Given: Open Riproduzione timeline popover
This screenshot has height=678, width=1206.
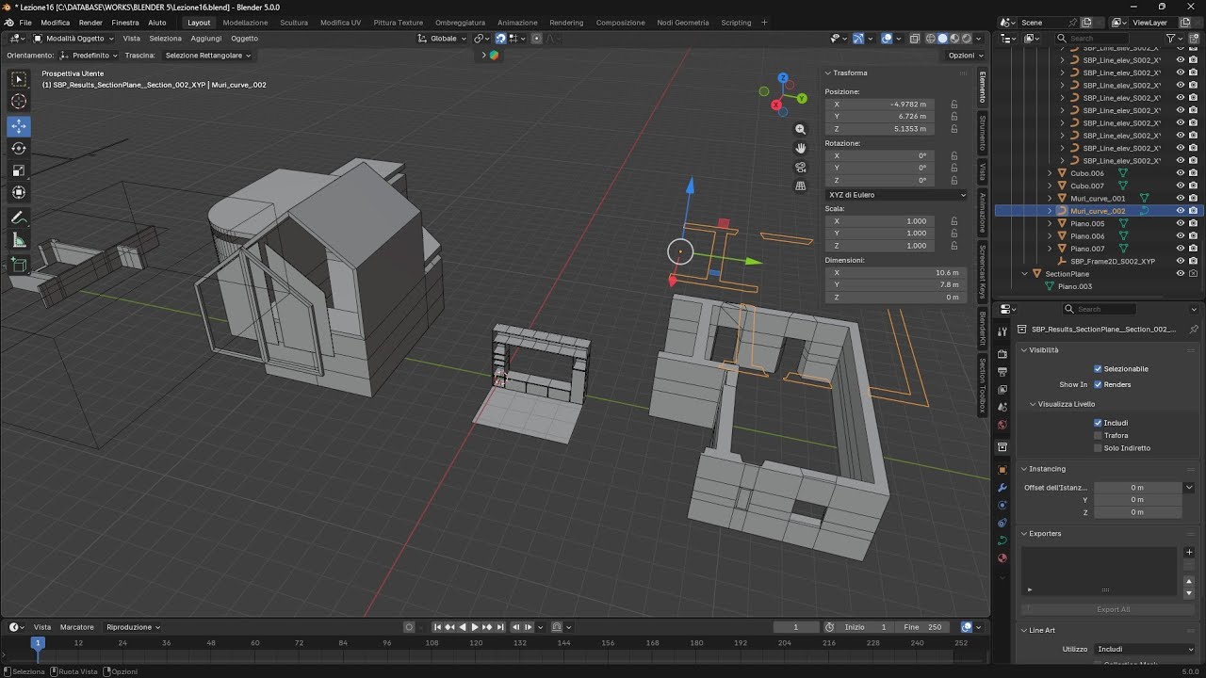Looking at the screenshot, I should (133, 627).
